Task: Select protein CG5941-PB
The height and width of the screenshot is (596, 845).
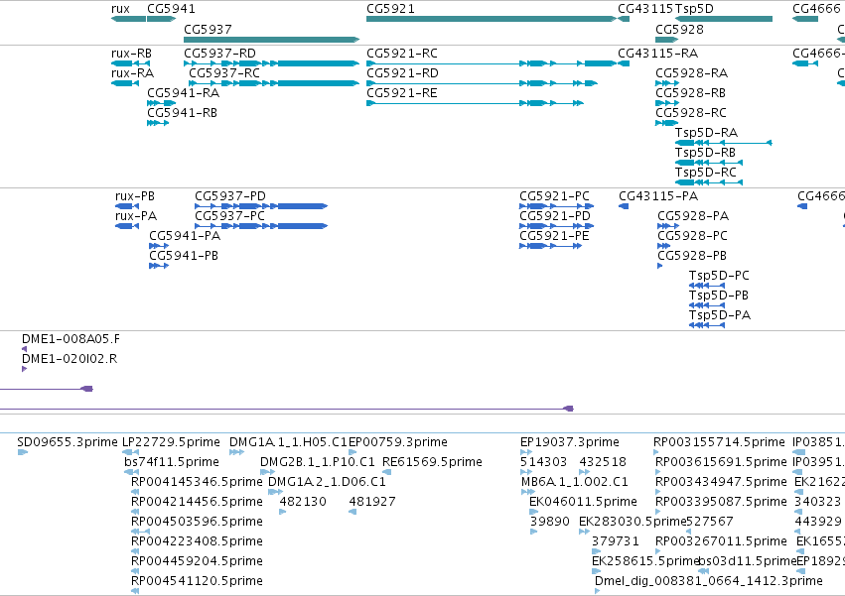Action: [159, 266]
